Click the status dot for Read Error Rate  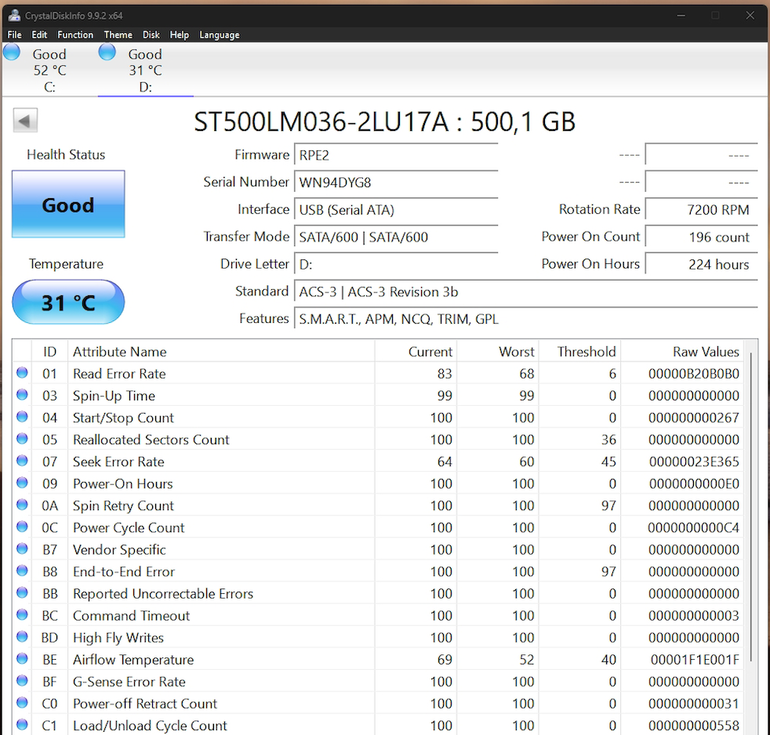click(22, 373)
